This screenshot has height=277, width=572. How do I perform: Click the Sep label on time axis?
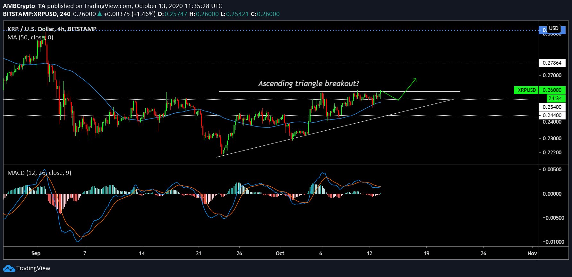pos(36,253)
